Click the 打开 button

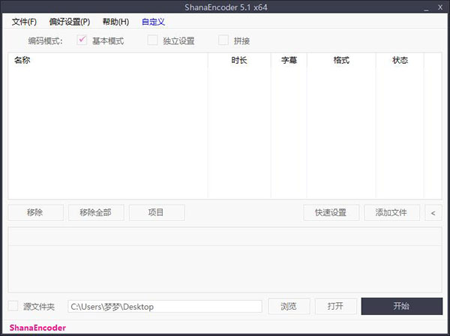336,306
